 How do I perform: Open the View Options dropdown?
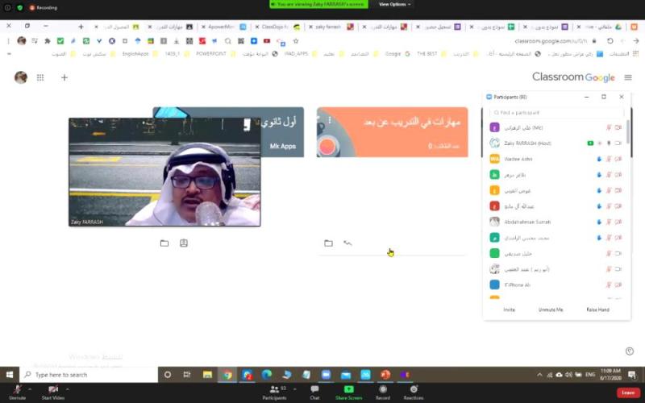click(394, 4)
